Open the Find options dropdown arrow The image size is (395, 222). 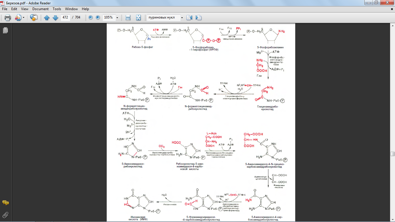click(x=182, y=18)
